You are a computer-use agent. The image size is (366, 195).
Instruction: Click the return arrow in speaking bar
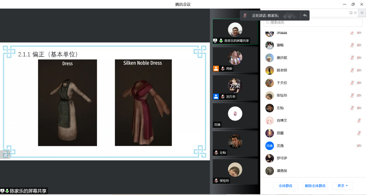[x=305, y=16]
